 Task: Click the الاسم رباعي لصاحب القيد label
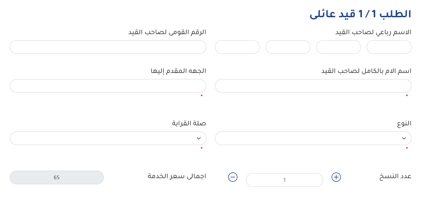(373, 32)
